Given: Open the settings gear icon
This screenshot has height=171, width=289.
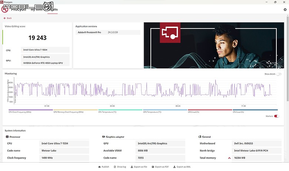Looking at the screenshot, I should pyautogui.click(x=285, y=10).
